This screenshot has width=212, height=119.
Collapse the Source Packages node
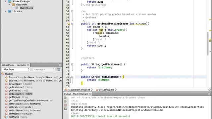coord(6,1)
